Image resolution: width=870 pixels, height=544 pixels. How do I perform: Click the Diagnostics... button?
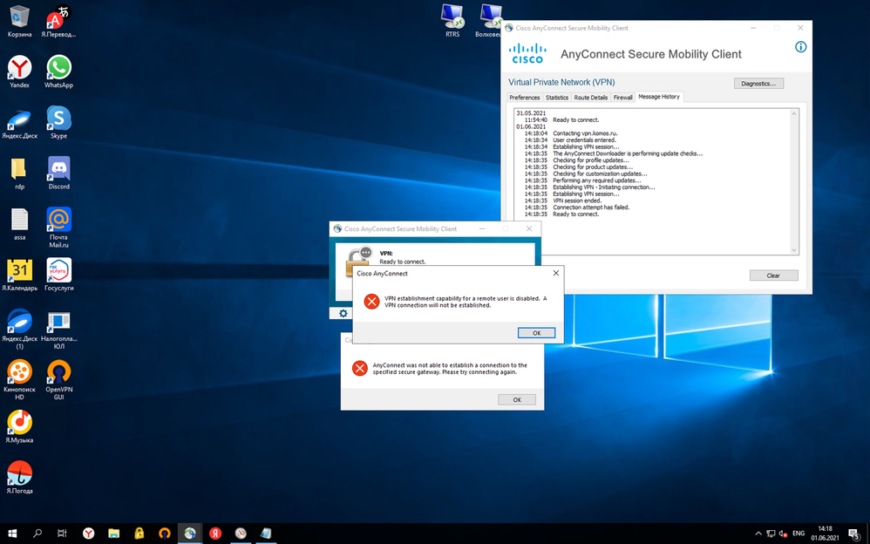758,84
